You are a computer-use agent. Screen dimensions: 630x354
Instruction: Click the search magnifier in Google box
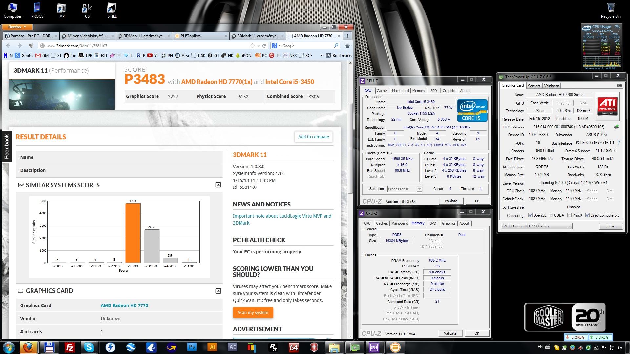pyautogui.click(x=336, y=46)
